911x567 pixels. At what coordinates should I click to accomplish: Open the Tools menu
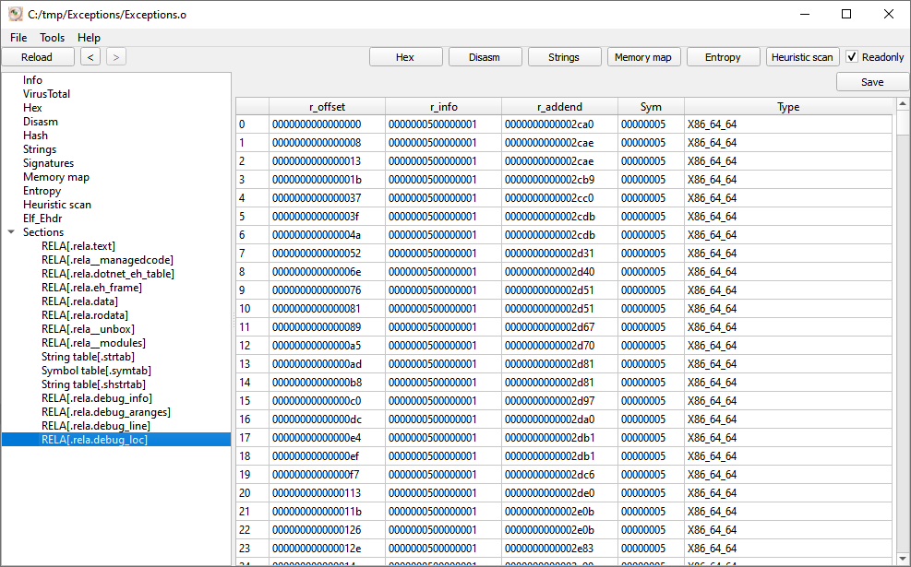(x=52, y=38)
